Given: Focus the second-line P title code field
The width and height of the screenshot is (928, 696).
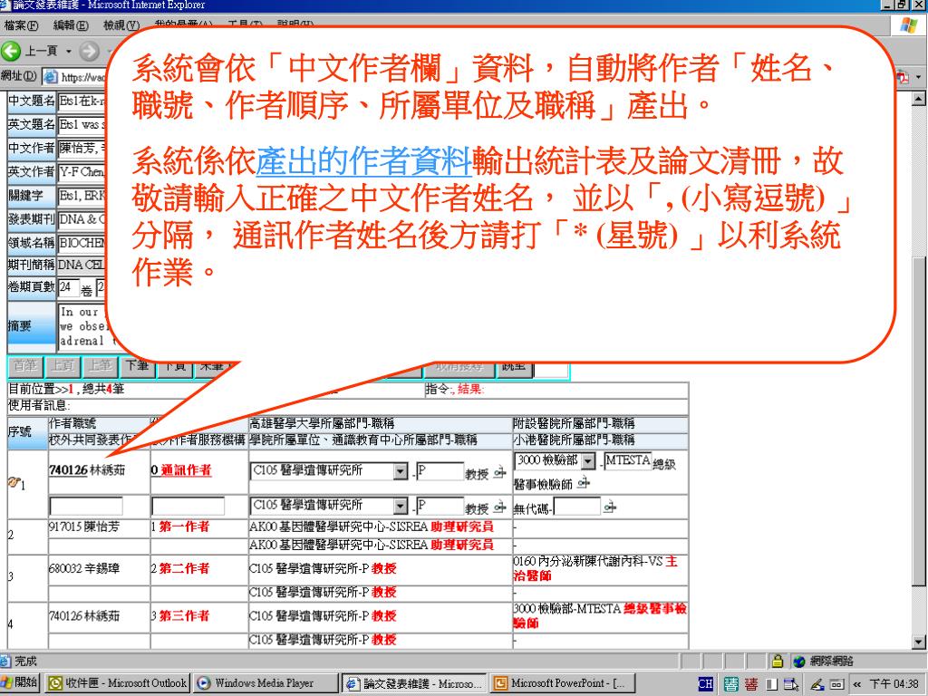Looking at the screenshot, I should coord(440,506).
